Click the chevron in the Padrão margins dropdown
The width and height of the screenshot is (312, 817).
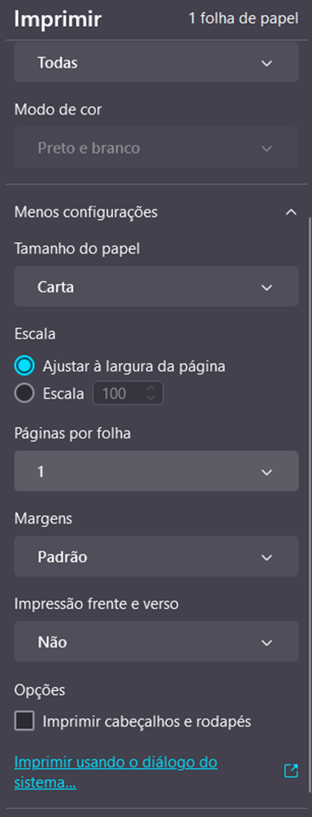click(266, 557)
